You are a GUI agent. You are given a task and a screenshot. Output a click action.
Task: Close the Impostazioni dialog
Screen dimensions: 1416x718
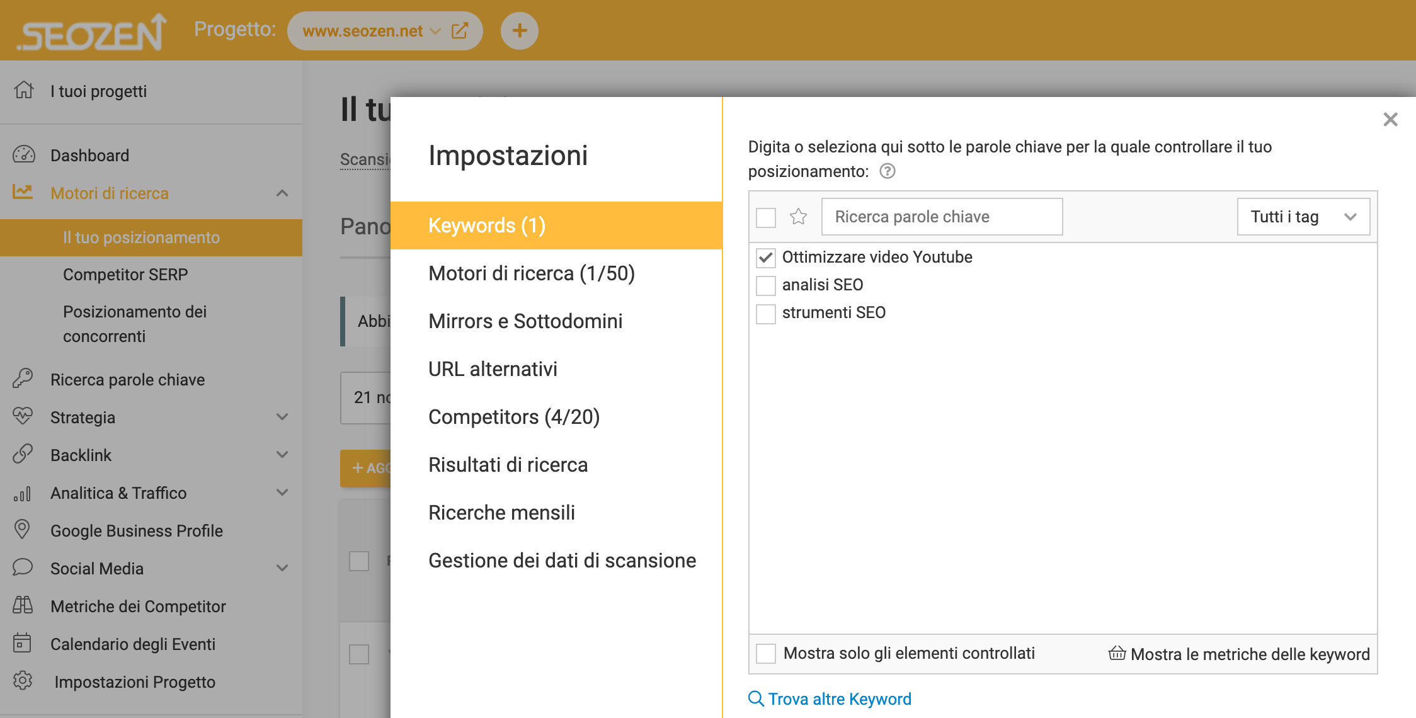click(x=1390, y=119)
